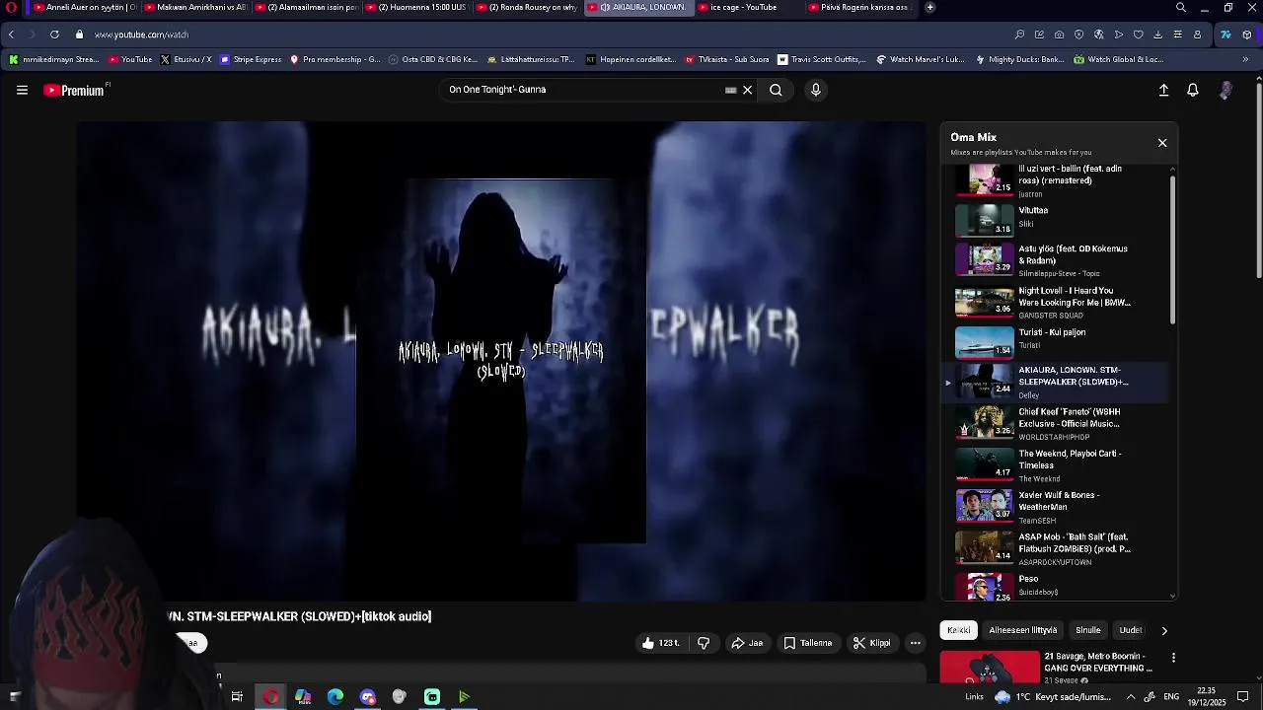The image size is (1263, 710).
Task: Open the on-screen keyboard icon in search
Action: pyautogui.click(x=730, y=90)
